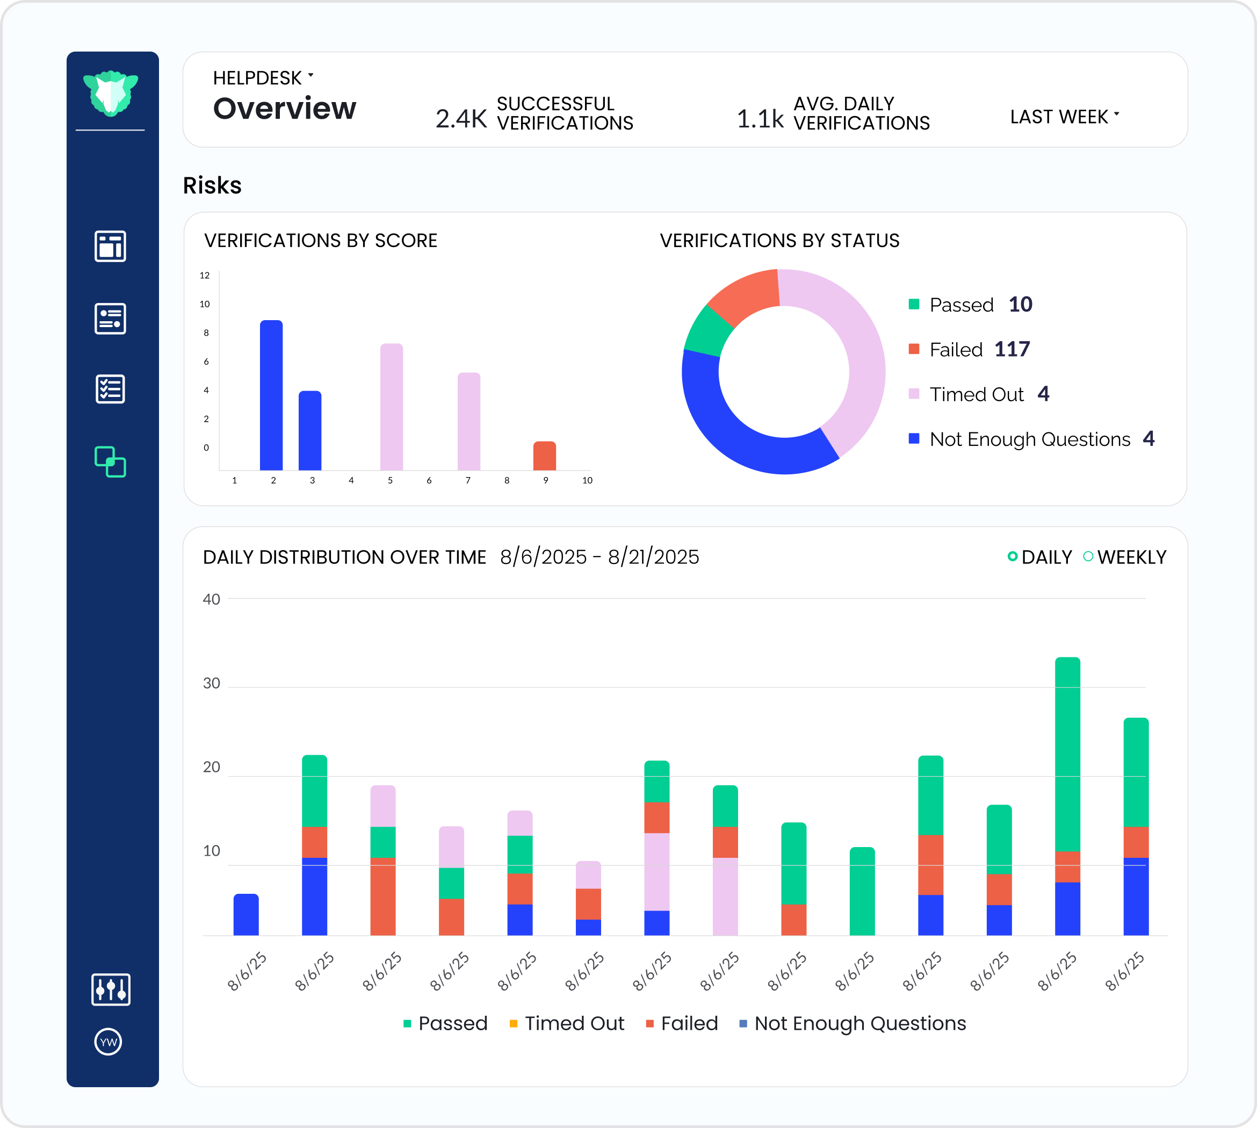
Task: Click Not Enough Questions status legend entry
Action: click(x=1030, y=439)
